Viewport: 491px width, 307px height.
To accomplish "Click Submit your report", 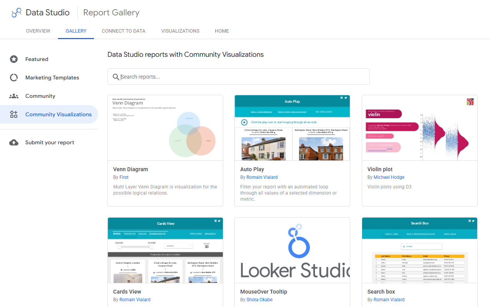I will tap(49, 142).
